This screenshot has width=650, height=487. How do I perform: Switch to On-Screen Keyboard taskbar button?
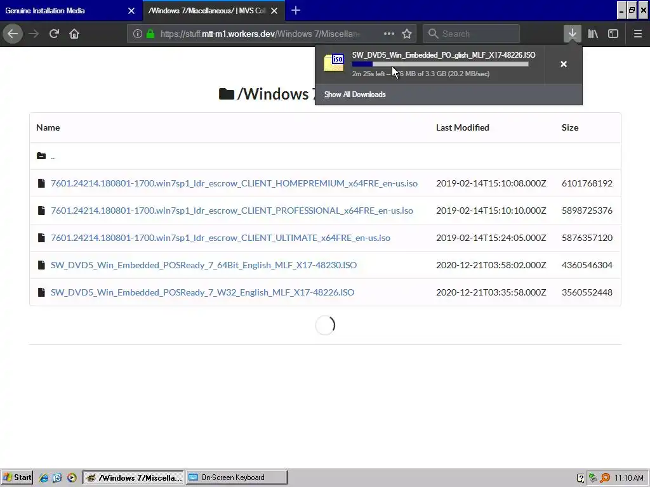236,477
